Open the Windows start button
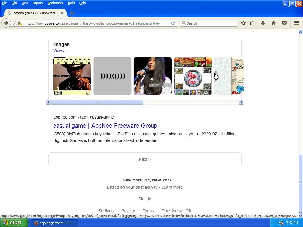 (14, 223)
